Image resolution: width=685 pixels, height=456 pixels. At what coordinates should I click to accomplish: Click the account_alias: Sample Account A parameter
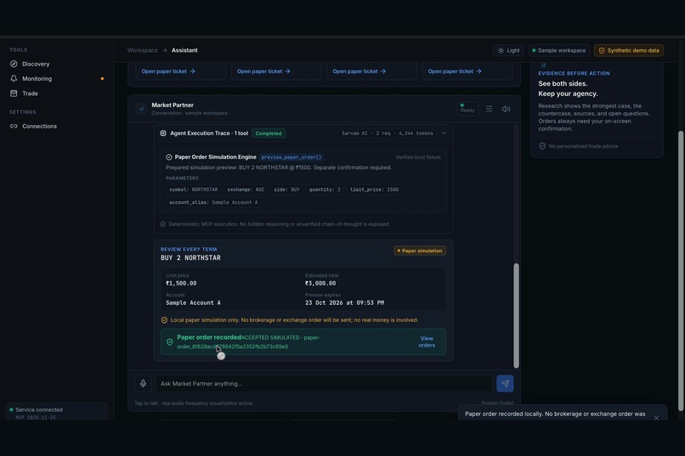pyautogui.click(x=213, y=202)
